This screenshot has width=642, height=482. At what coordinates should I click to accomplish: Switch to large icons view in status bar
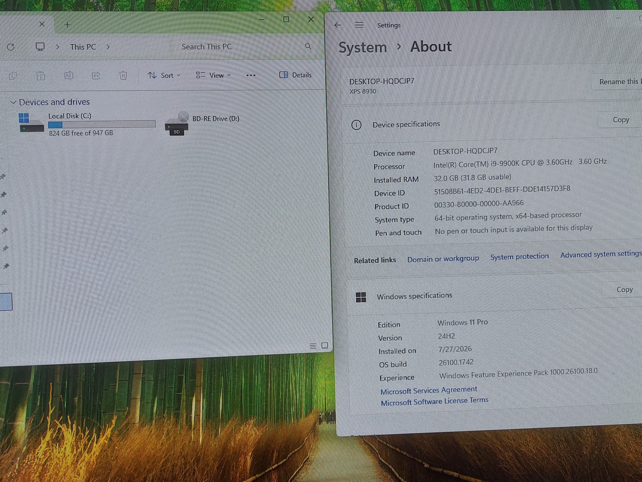pos(325,345)
